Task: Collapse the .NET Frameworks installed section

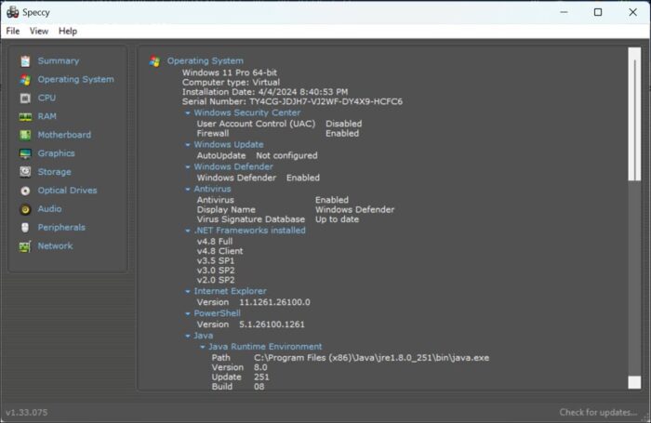Action: (188, 231)
